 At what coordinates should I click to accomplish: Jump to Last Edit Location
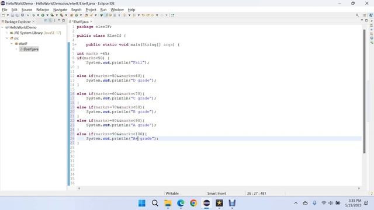point(143,15)
